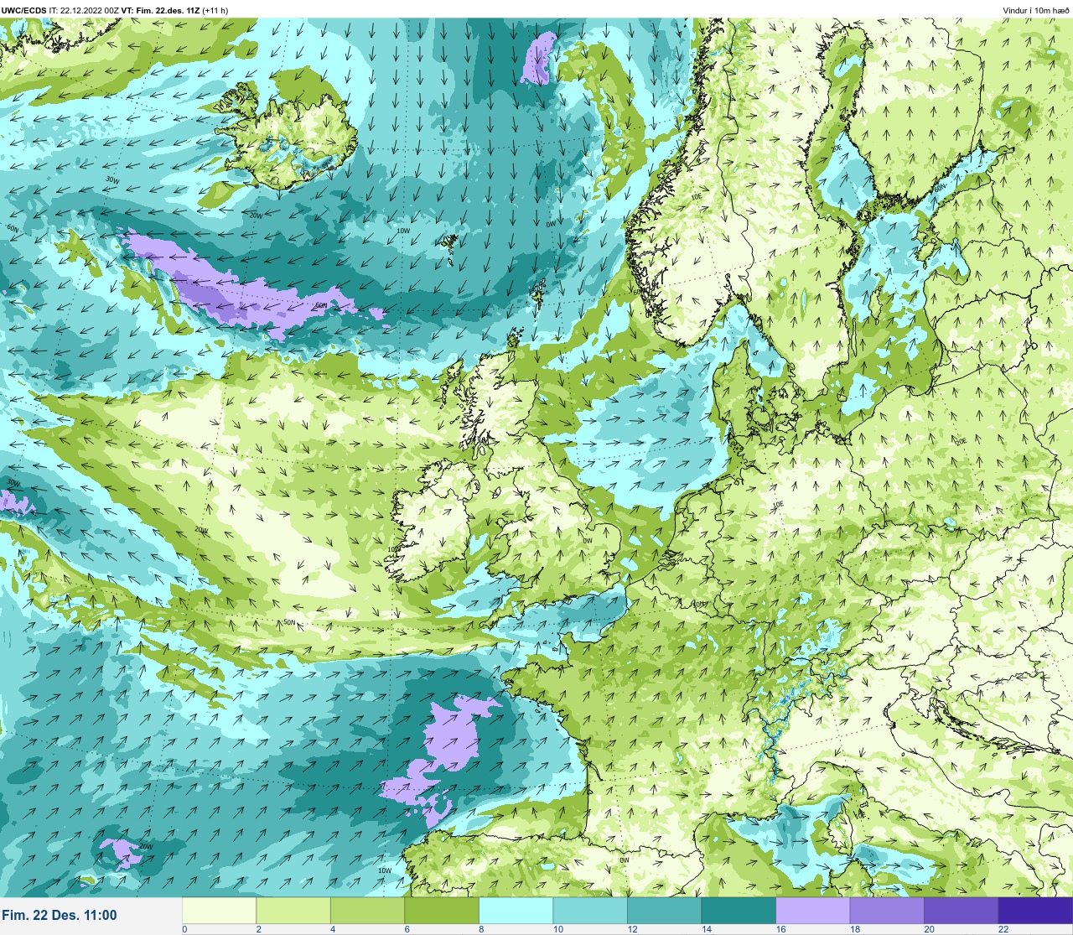This screenshot has width=1073, height=935.
Task: Click the legend scale value '16'
Action: tap(780, 929)
